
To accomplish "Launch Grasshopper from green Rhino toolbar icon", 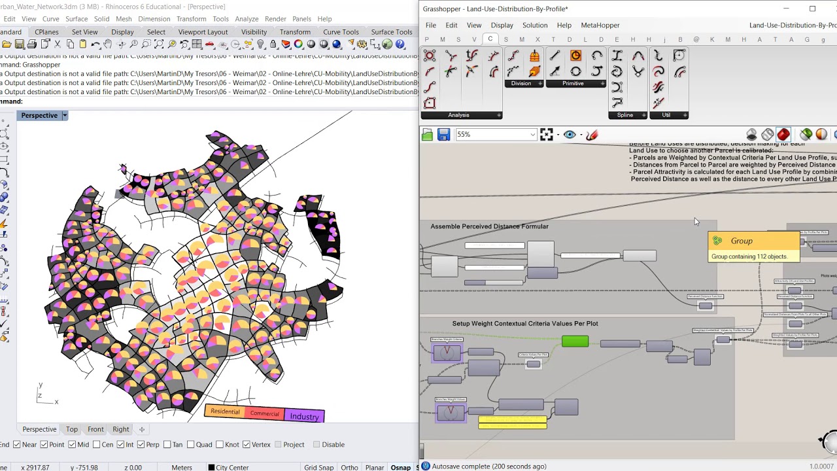I will (387, 44).
